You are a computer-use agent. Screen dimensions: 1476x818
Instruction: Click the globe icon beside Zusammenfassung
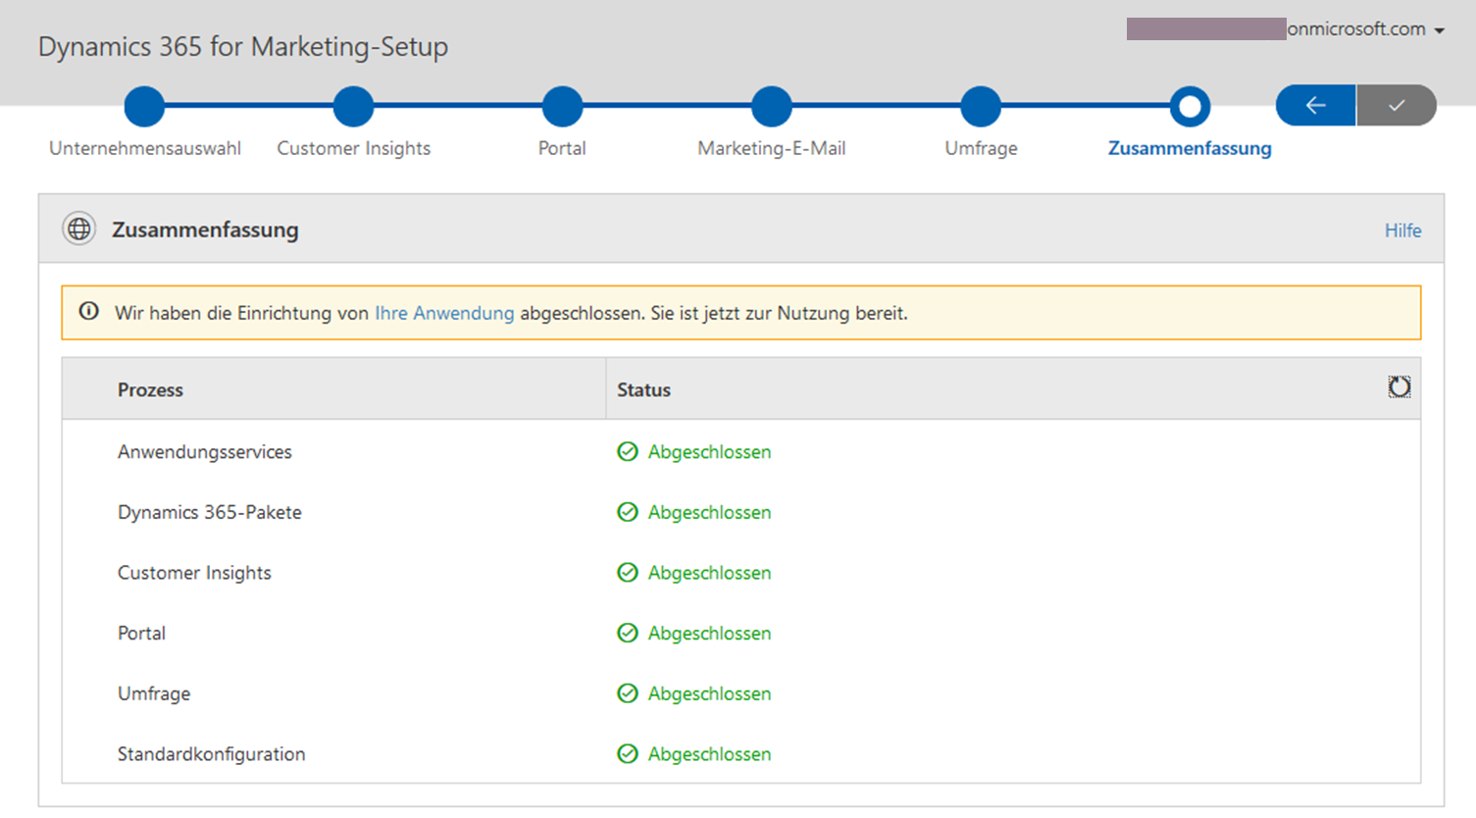pyautogui.click(x=79, y=229)
